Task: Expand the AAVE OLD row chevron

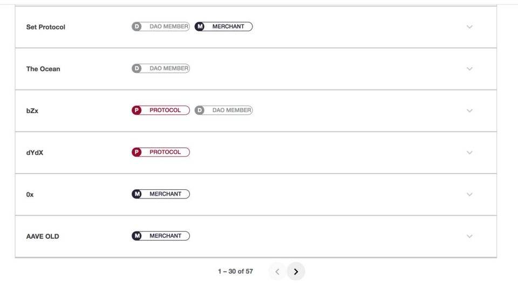Action: coord(469,236)
